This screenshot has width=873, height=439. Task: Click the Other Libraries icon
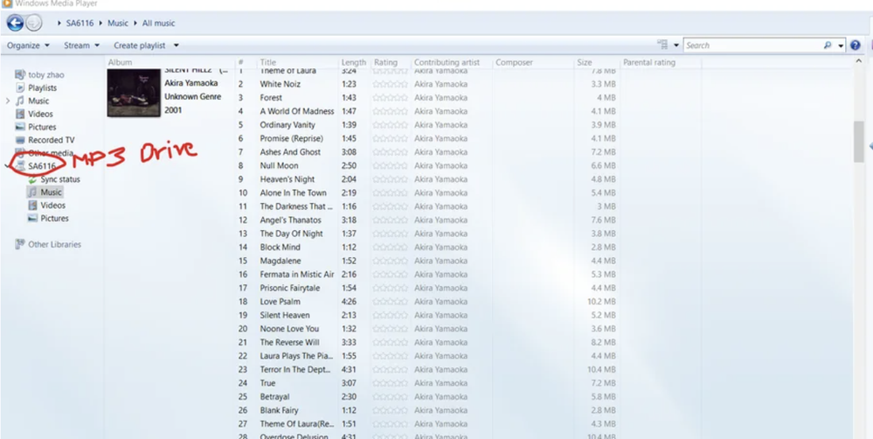coord(20,244)
